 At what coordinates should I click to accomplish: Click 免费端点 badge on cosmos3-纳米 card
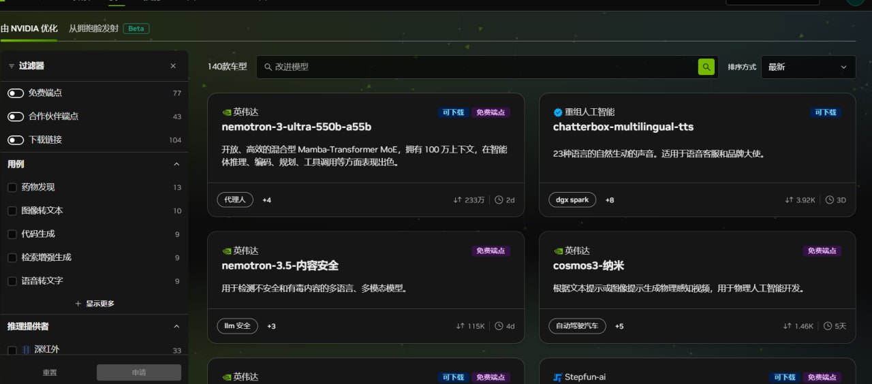click(822, 251)
